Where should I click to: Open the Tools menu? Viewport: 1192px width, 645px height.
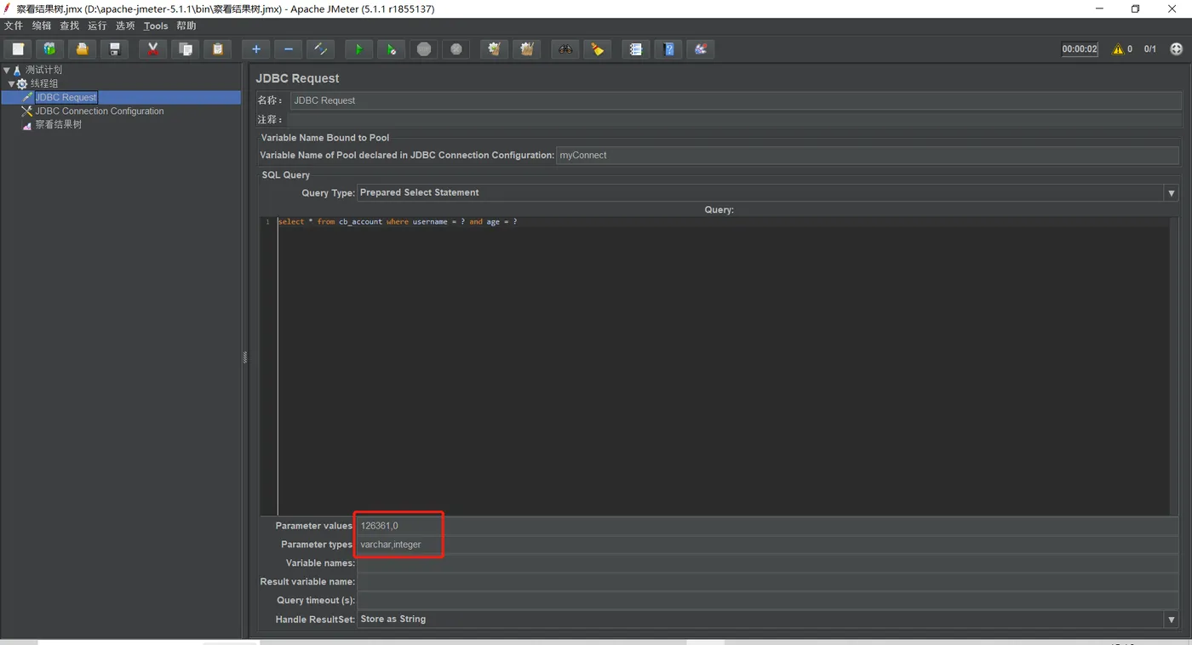pos(156,26)
